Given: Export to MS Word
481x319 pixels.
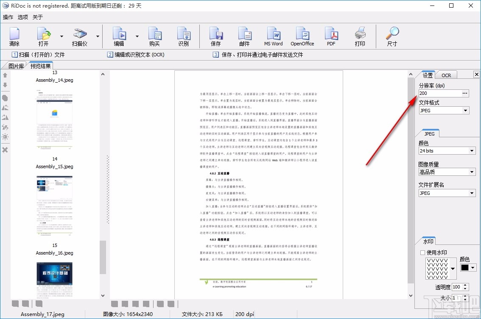Looking at the screenshot, I should (x=273, y=37).
